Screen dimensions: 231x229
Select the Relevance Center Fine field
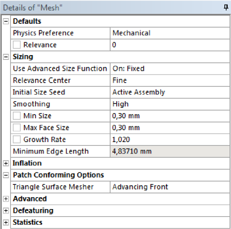point(170,80)
